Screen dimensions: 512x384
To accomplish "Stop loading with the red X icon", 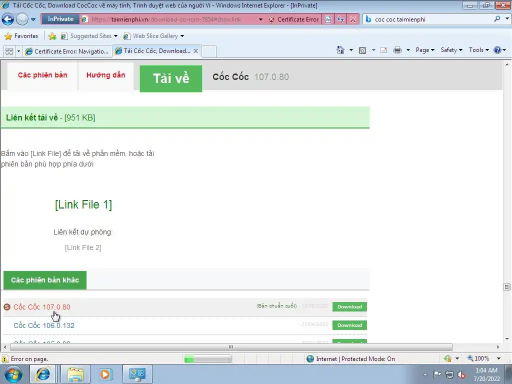I will pos(353,19).
